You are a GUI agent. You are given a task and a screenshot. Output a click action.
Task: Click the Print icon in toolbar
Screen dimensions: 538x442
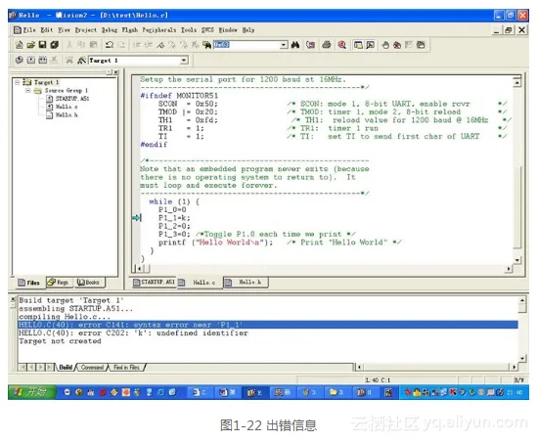327,45
